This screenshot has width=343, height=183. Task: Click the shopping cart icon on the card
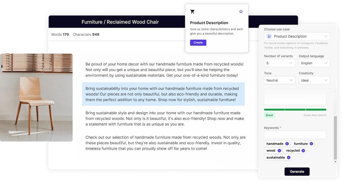tap(192, 12)
